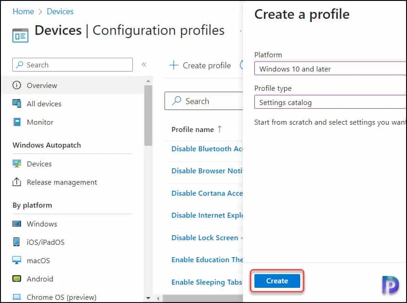Click the sidebar search magnifier icon
Screen dimensions: 407x303
(x=19, y=65)
